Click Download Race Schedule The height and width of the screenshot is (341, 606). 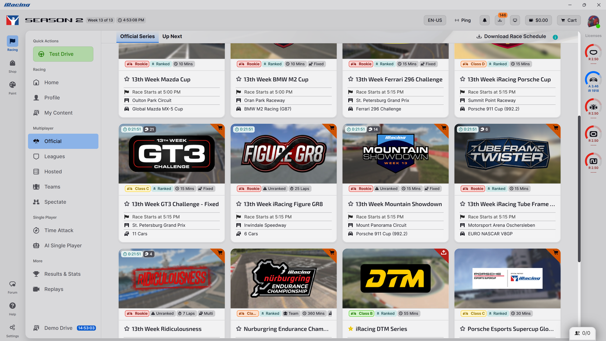tap(511, 37)
